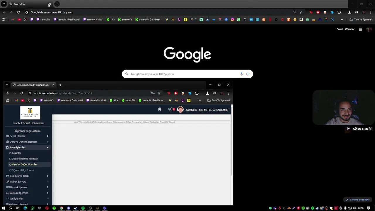Search by image with Lens icon

248,74
